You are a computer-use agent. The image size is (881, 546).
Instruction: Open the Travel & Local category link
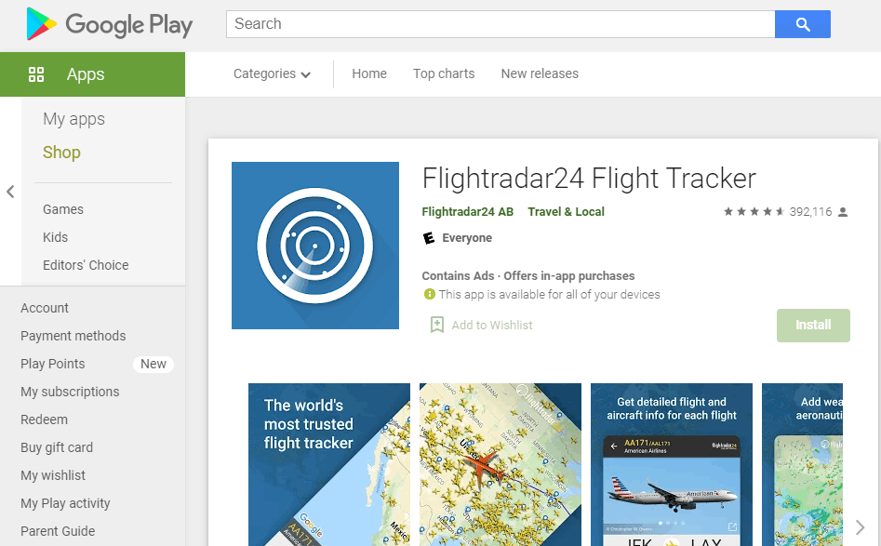pos(566,212)
